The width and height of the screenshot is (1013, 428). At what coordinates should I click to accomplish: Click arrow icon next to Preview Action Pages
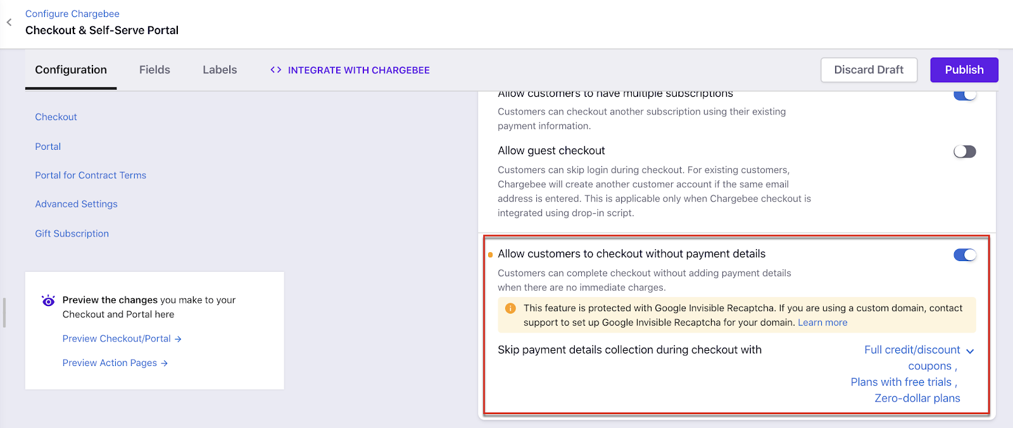(164, 364)
